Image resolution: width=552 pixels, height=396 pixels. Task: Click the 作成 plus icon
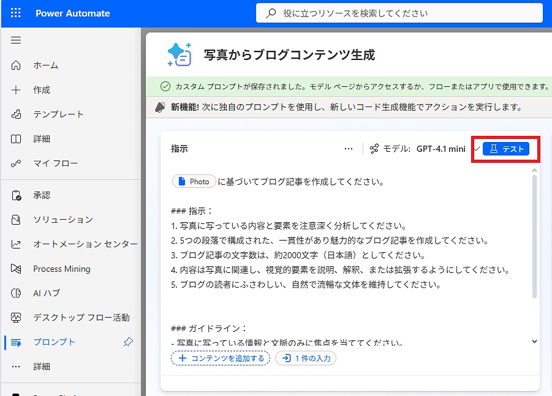(x=17, y=90)
